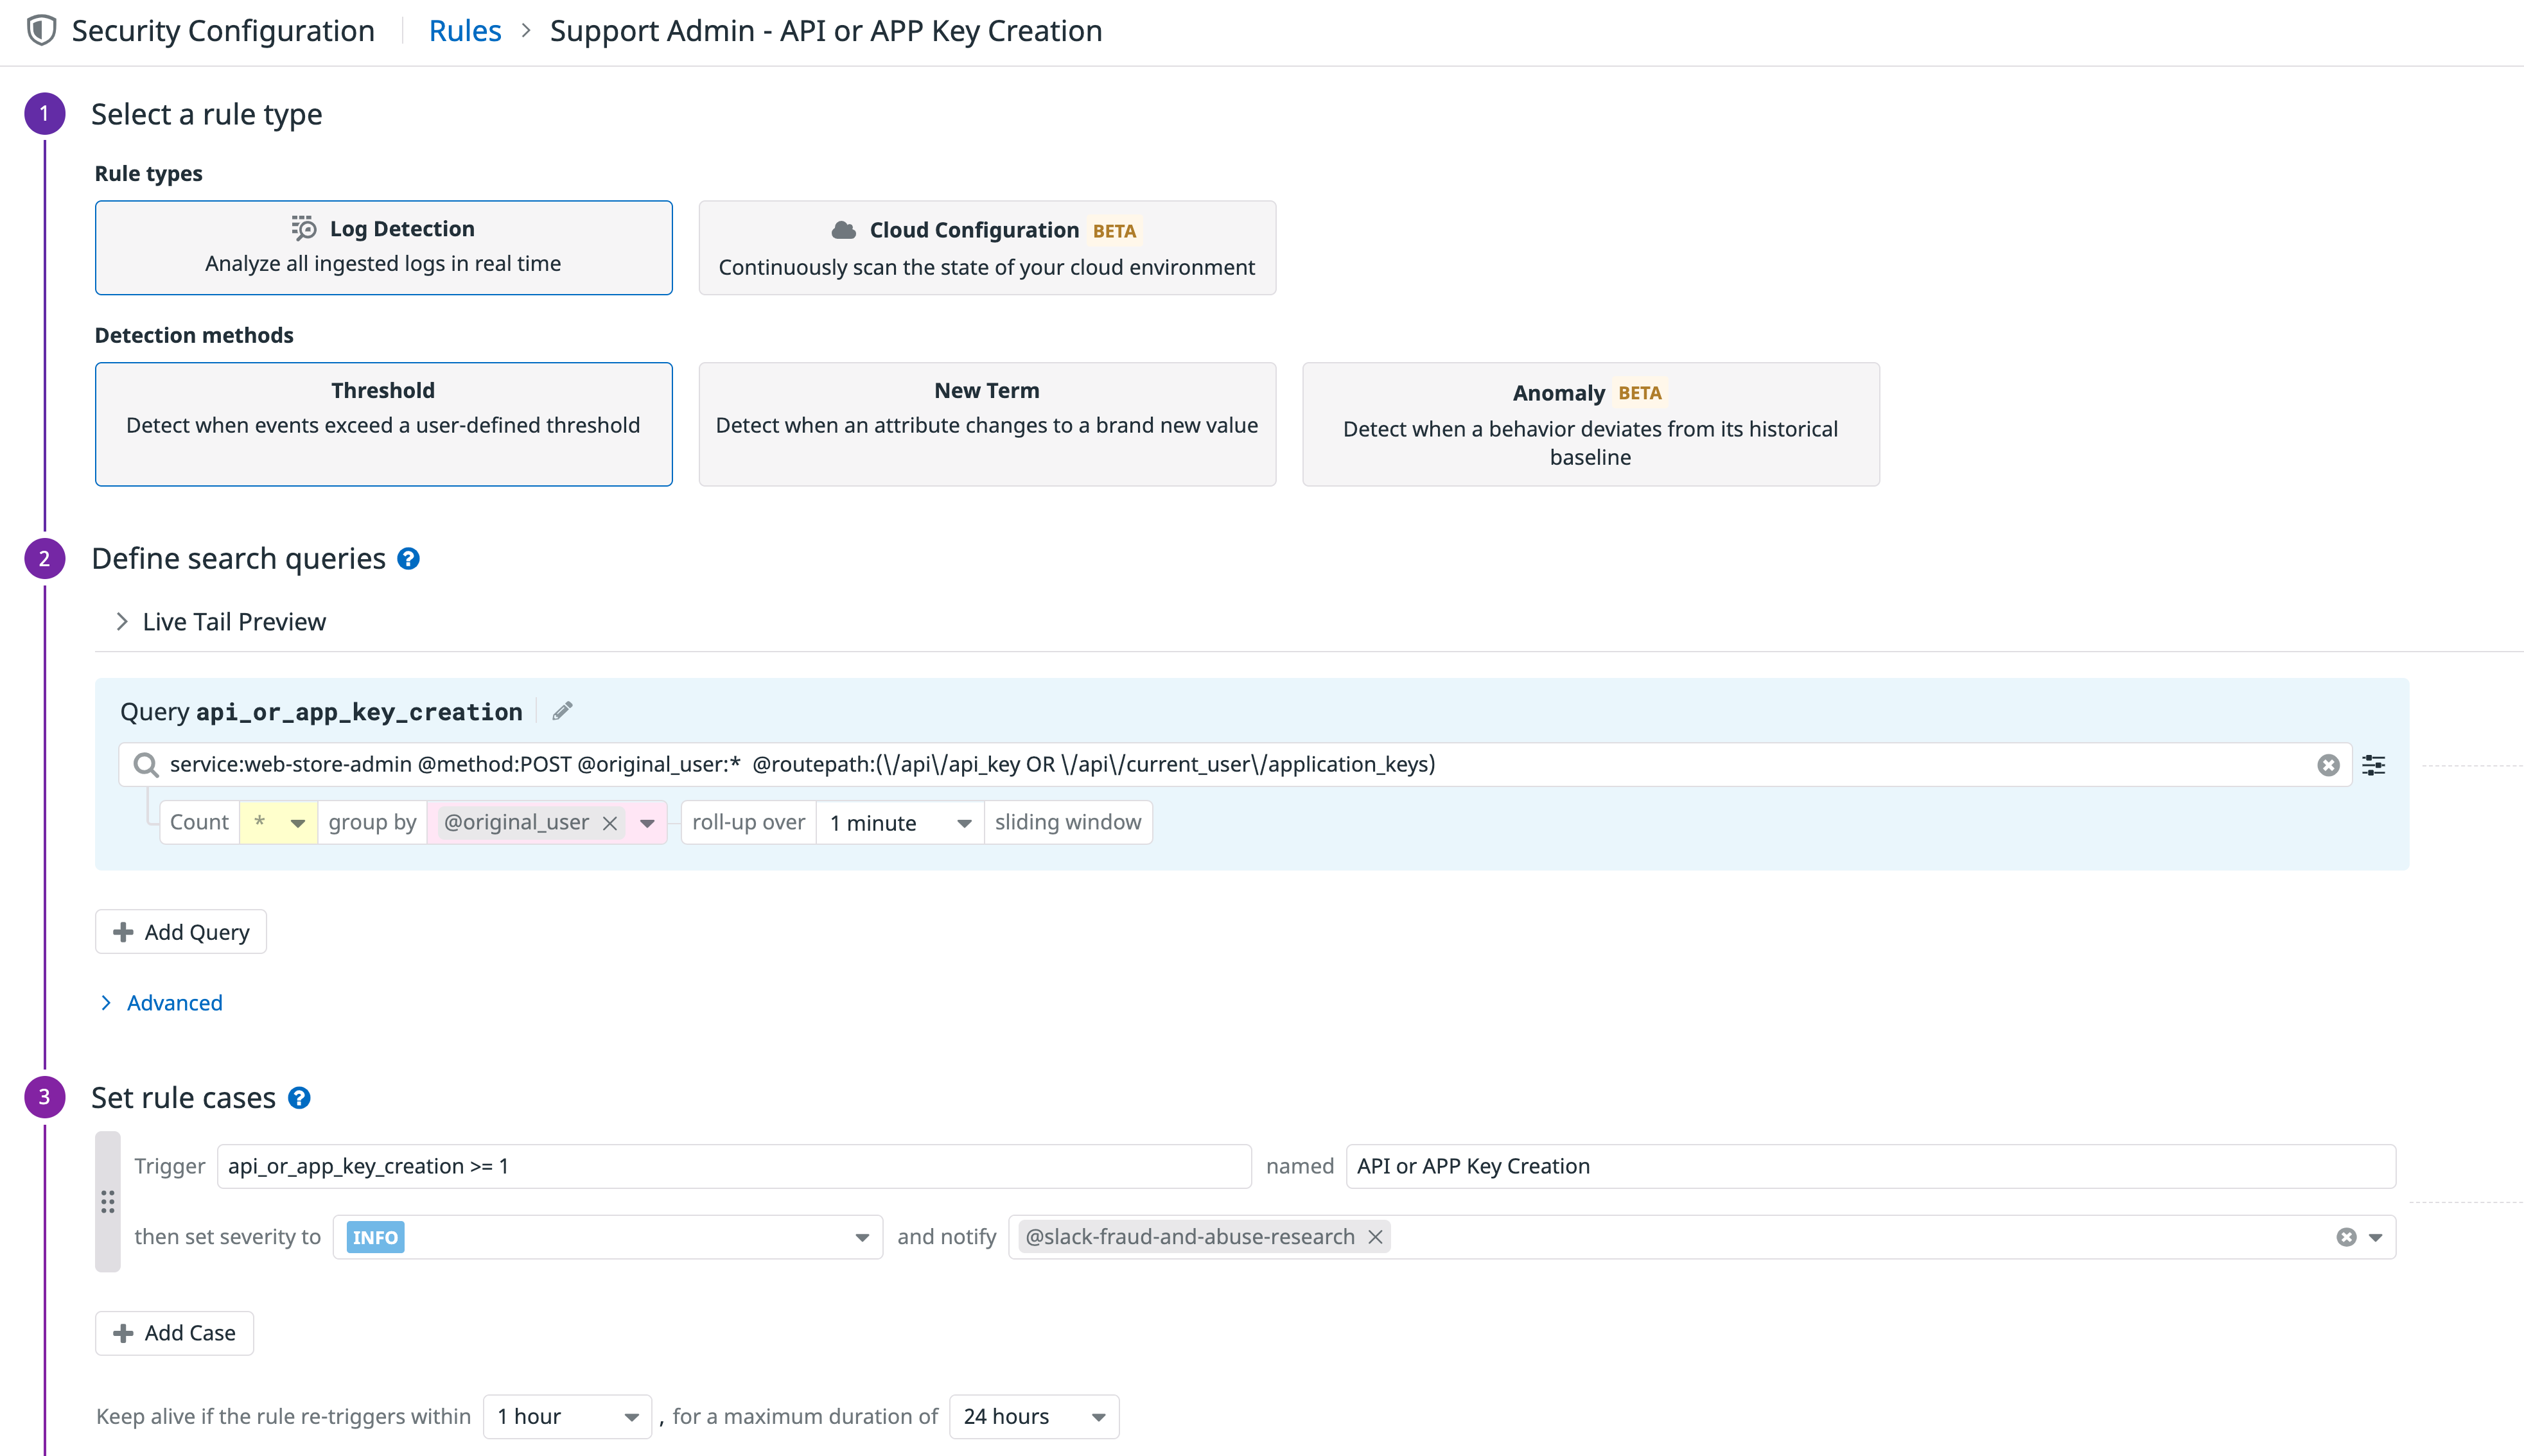Open query options via the sliders icon
The image size is (2524, 1456).
tap(2375, 764)
